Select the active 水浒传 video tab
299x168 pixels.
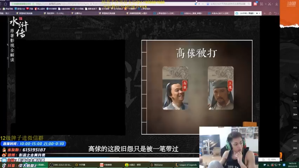tap(247, 13)
